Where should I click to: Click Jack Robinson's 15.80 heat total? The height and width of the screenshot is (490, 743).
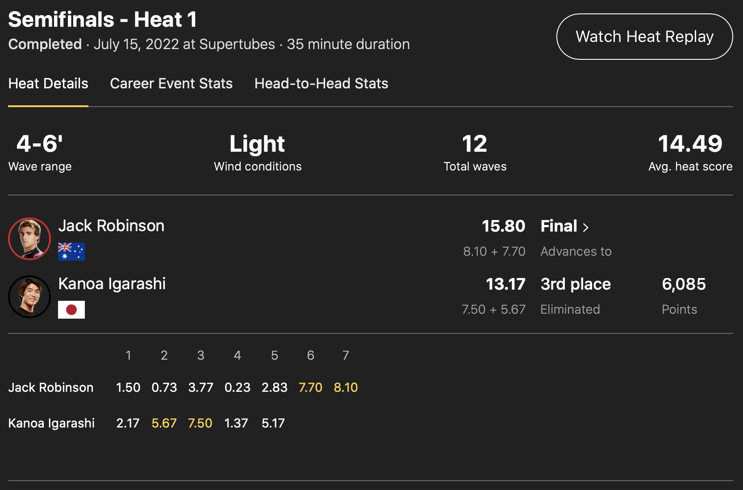point(503,226)
